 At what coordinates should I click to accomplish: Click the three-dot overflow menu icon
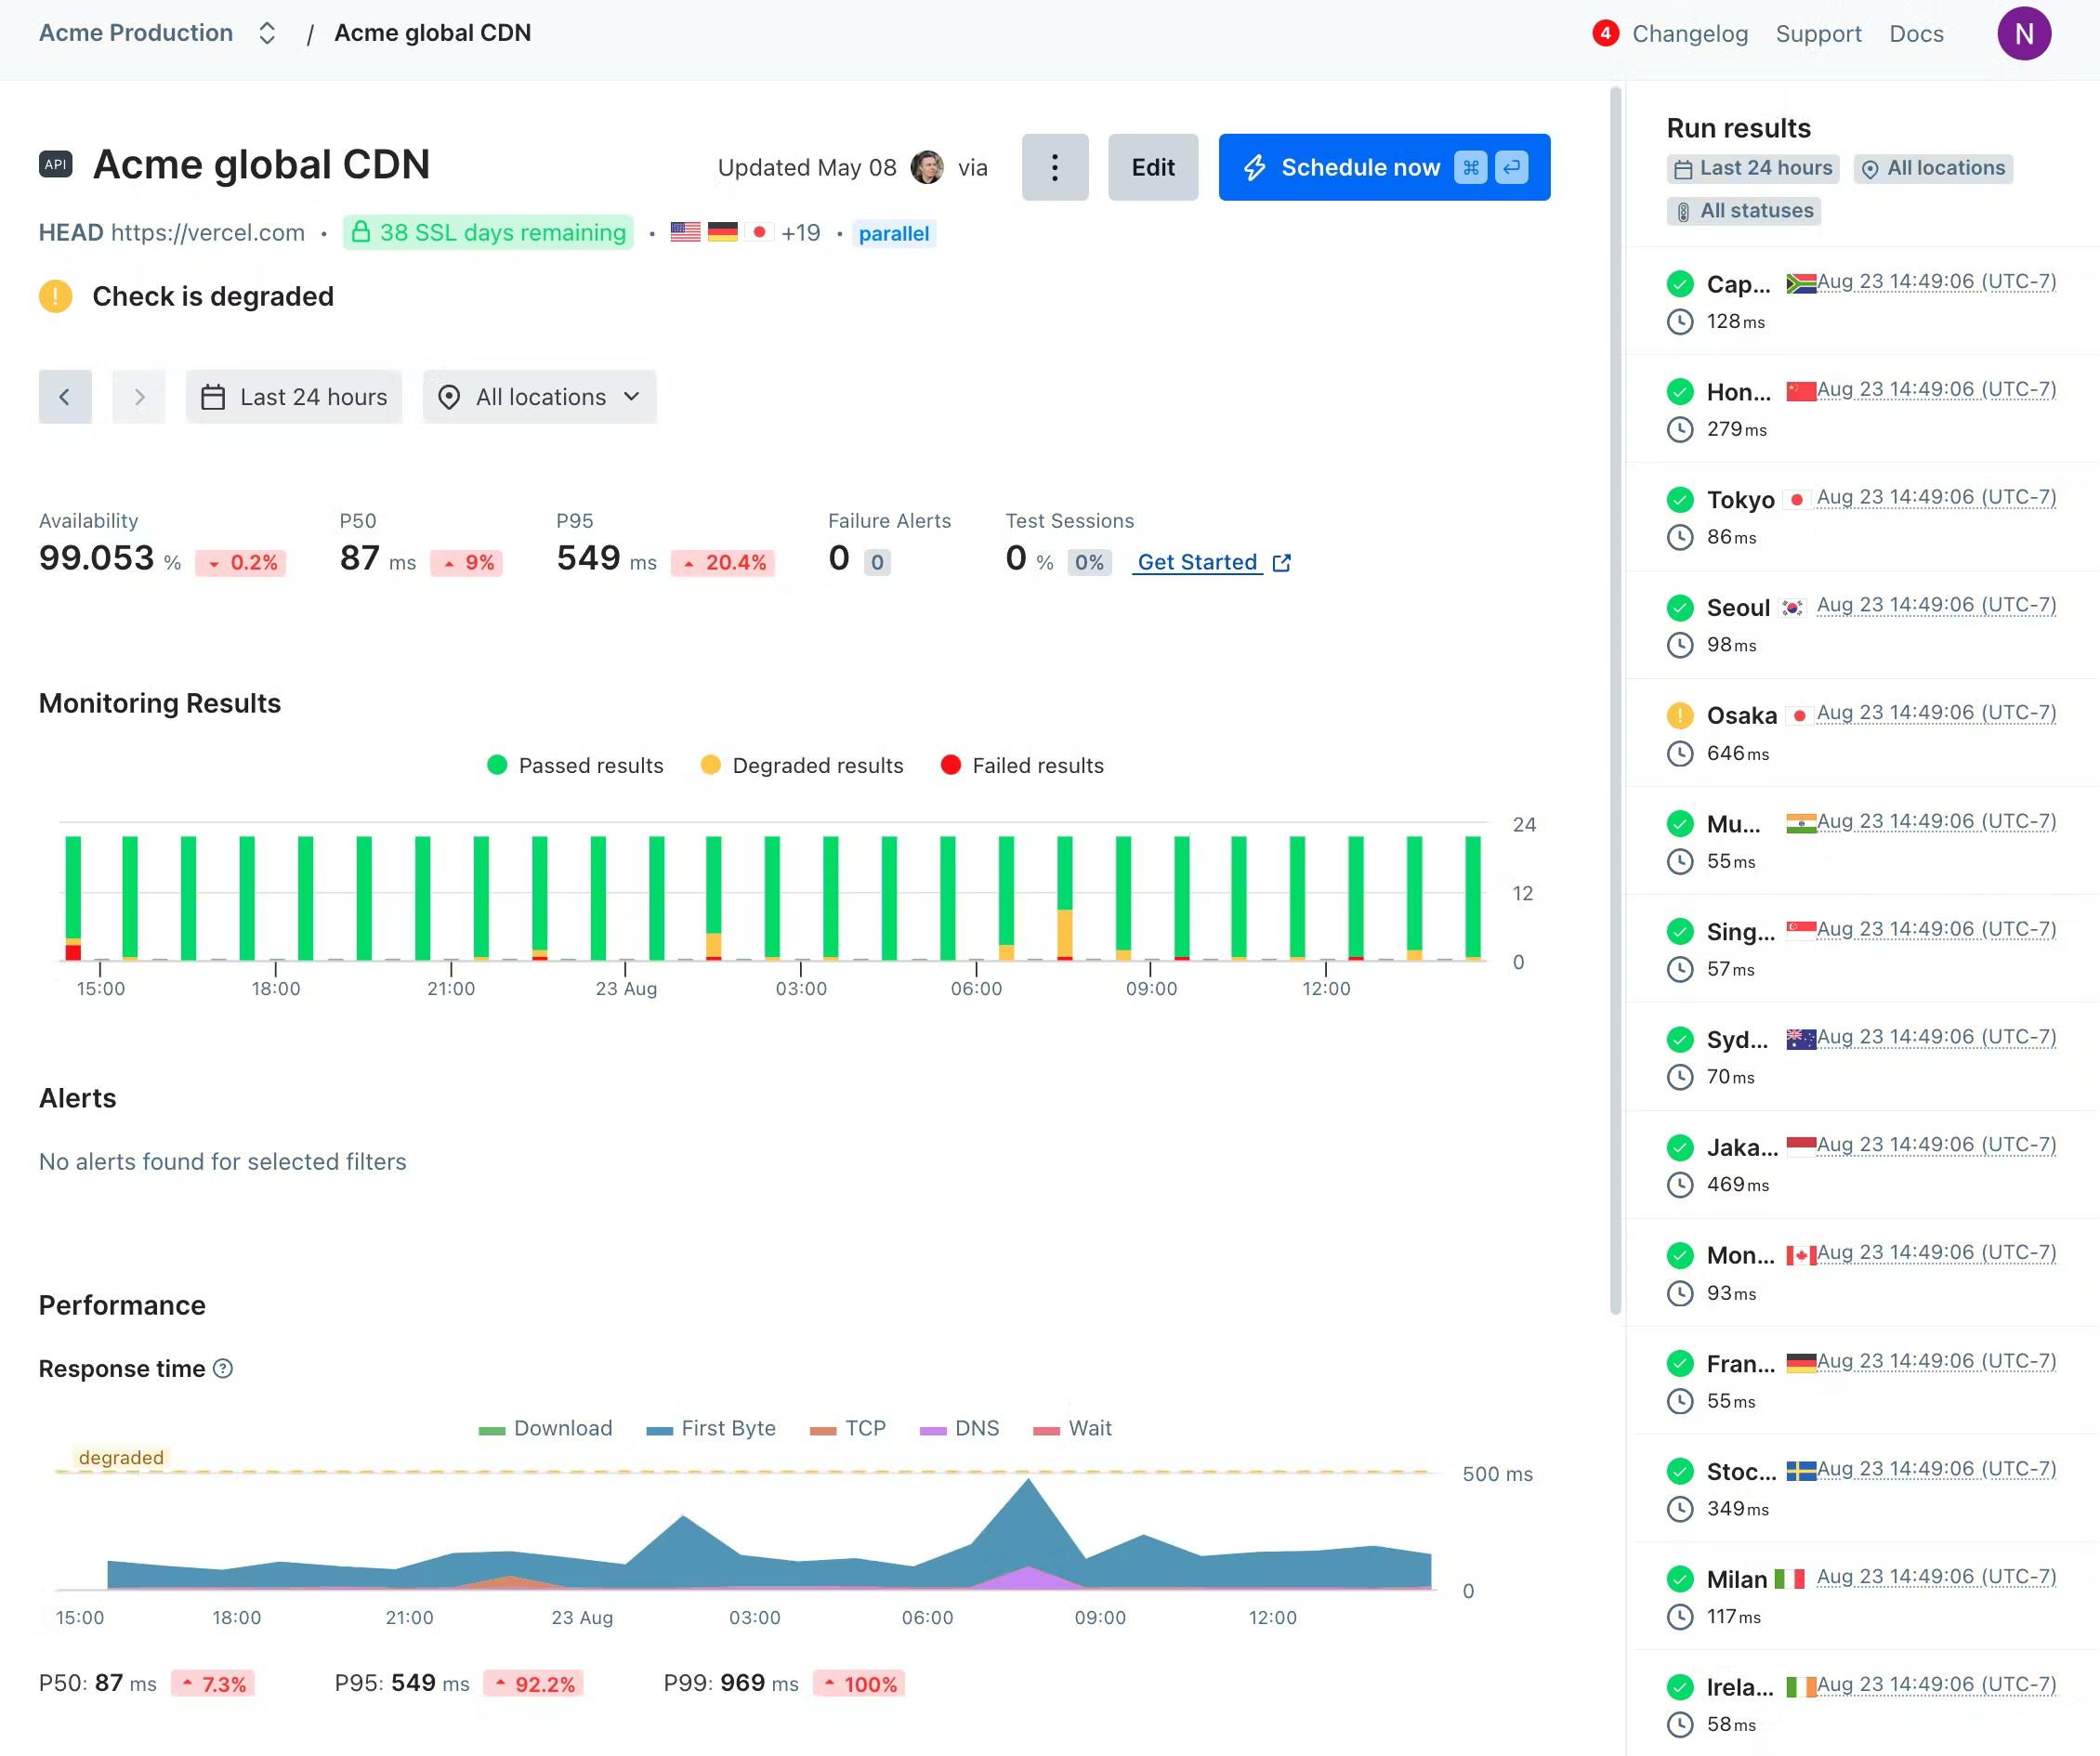tap(1056, 167)
